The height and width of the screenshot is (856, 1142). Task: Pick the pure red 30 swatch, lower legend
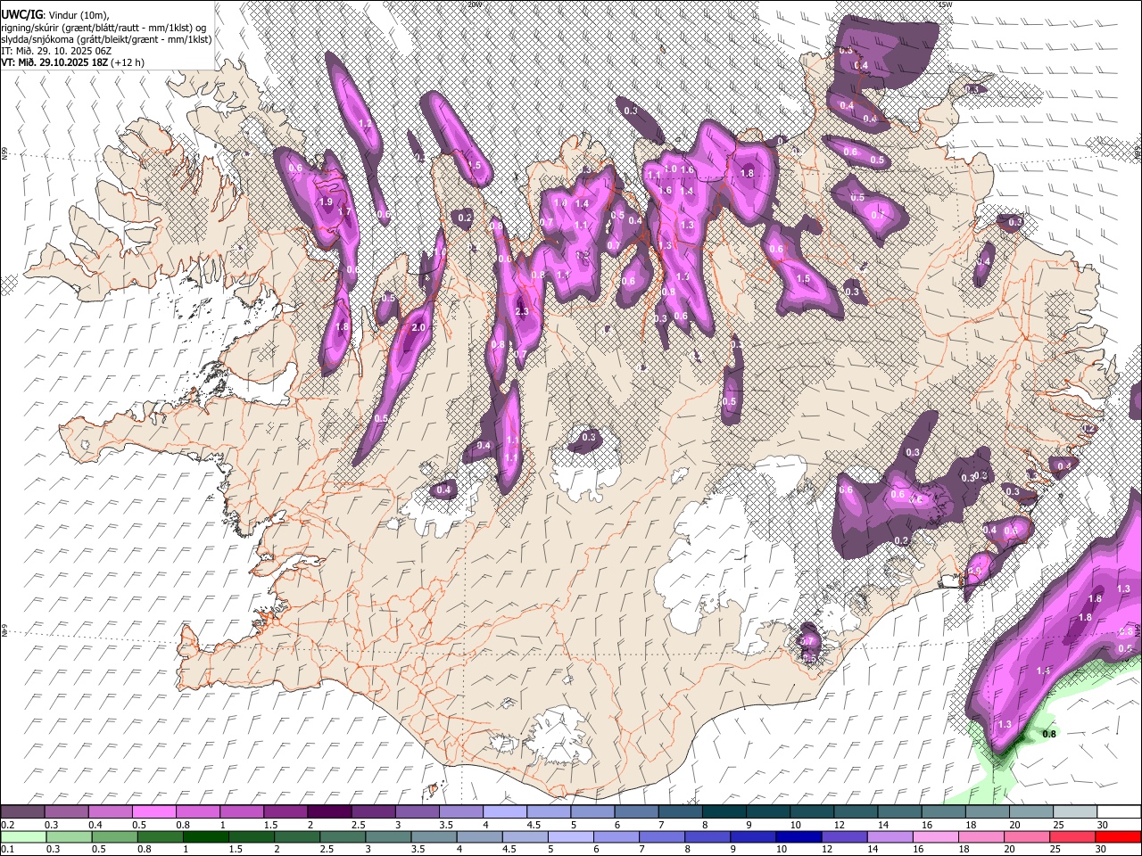point(1119,836)
